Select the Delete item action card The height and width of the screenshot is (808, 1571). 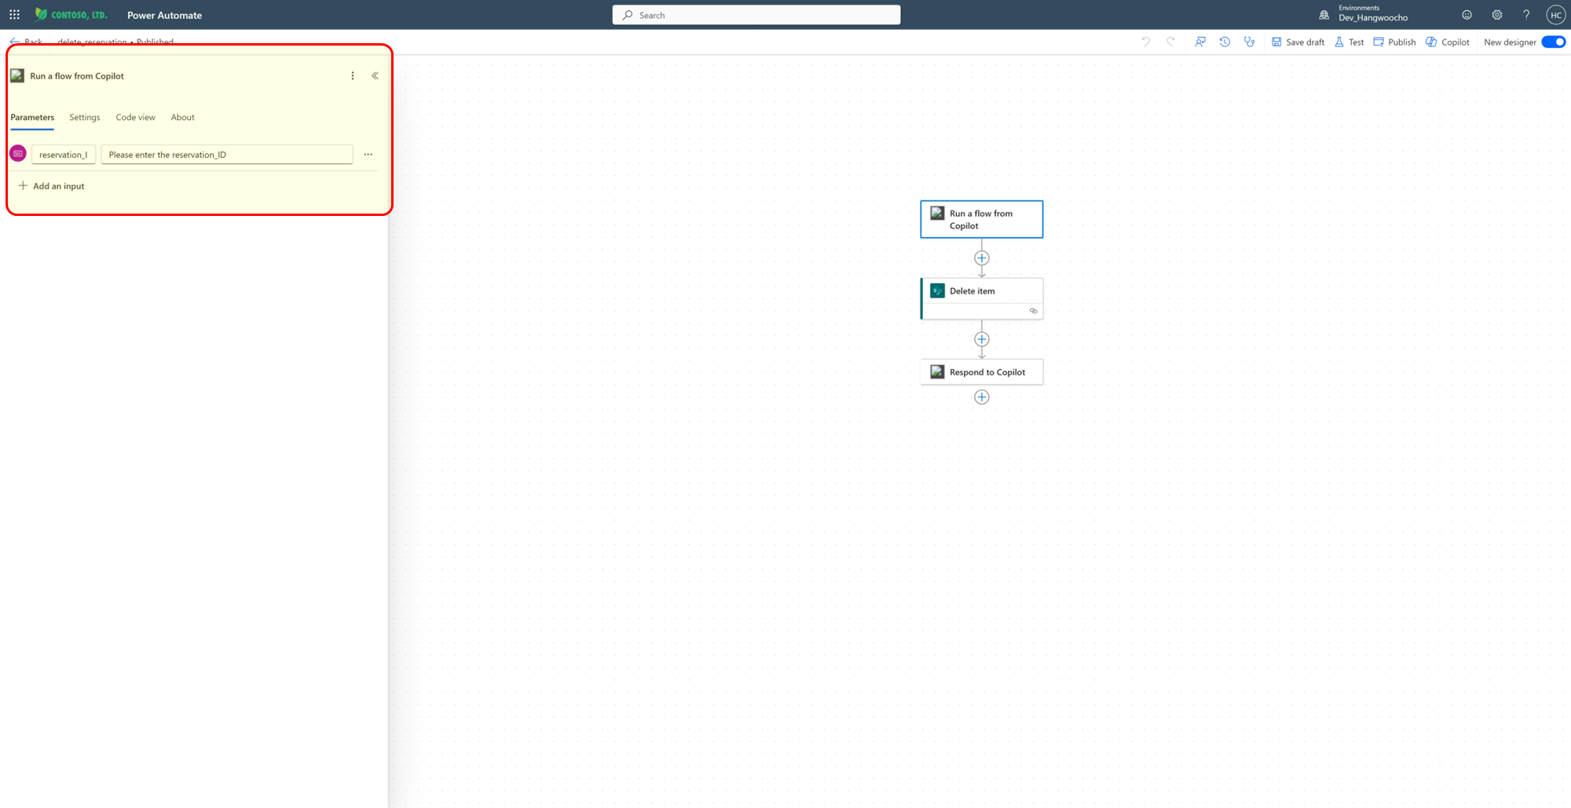[x=982, y=298]
